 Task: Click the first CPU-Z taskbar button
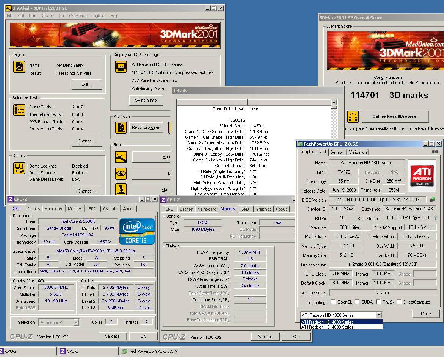coord(27,351)
